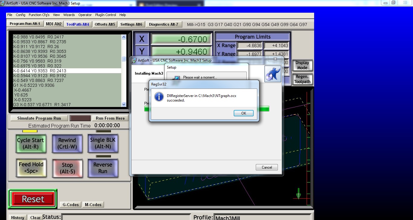Screen dimensions: 413x220
Task: Toggle Single BLK mode
Action: tap(103, 144)
